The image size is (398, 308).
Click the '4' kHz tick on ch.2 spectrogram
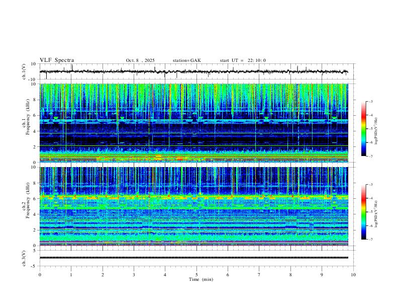35,214
